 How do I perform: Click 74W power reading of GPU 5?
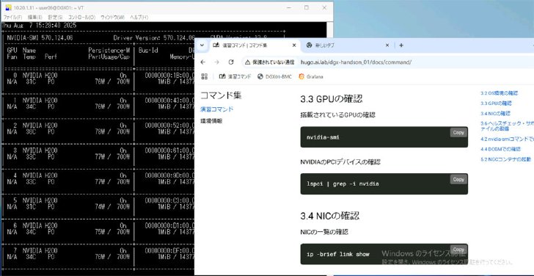coord(100,207)
